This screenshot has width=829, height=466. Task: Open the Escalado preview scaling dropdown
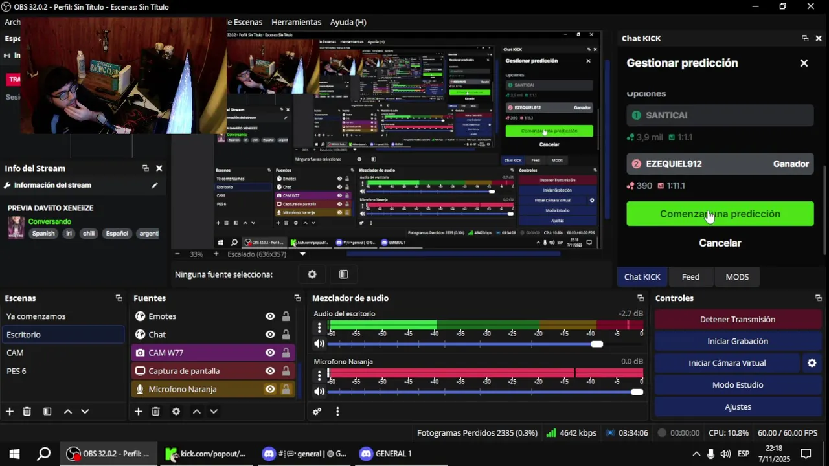tap(302, 254)
